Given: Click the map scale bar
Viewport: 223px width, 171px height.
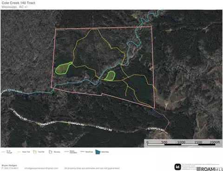Looking at the screenshot, I should (181, 145).
